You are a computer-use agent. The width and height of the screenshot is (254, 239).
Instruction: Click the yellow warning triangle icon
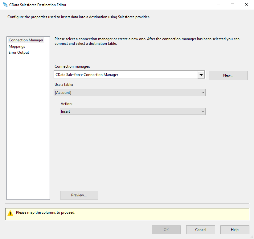click(10, 213)
